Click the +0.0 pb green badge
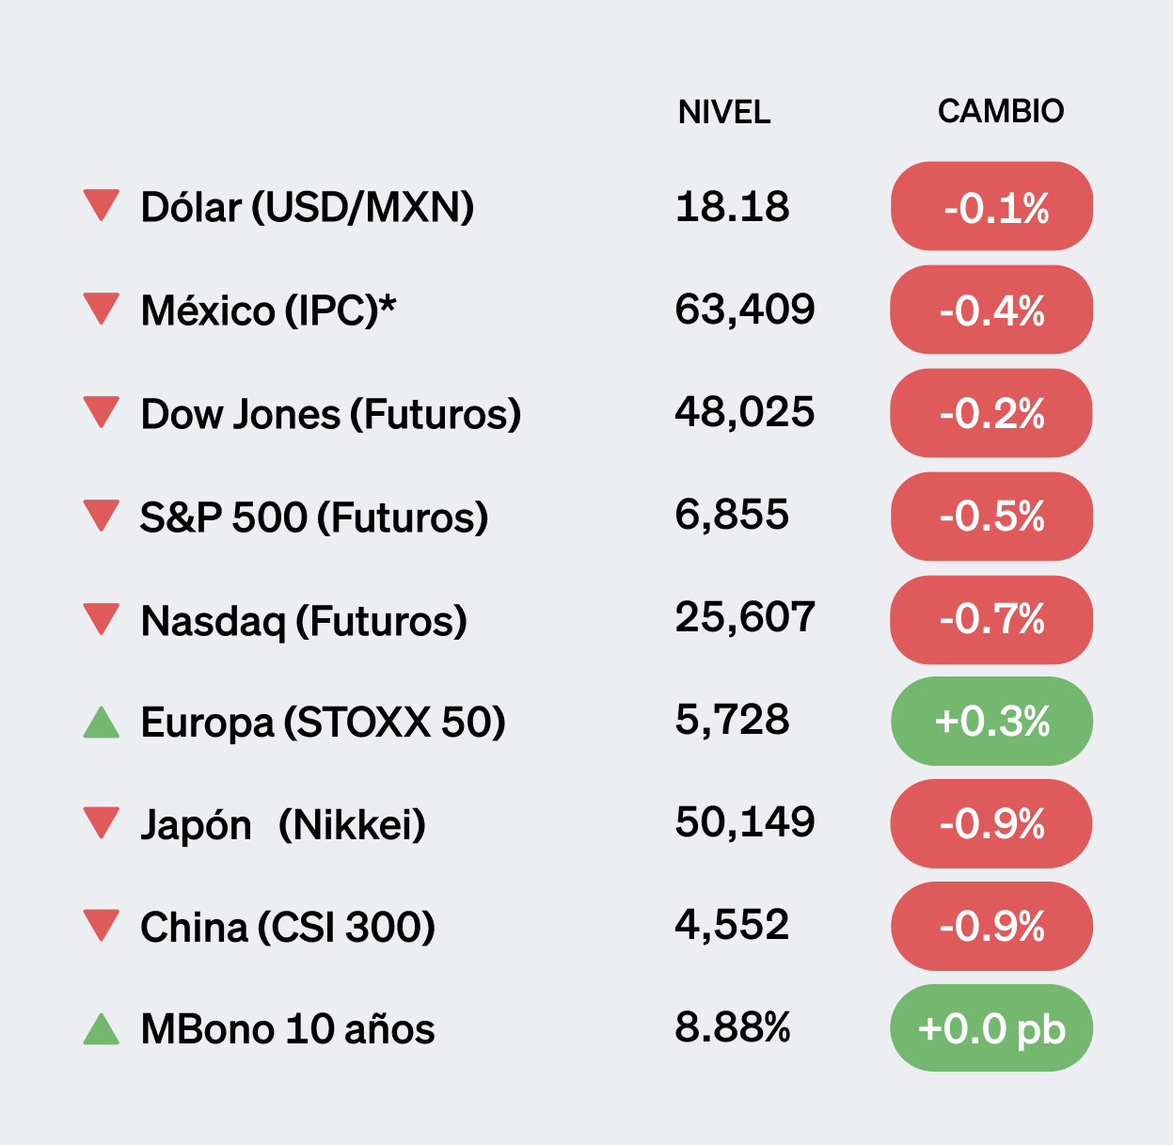The width and height of the screenshot is (1173, 1145). 991,1028
